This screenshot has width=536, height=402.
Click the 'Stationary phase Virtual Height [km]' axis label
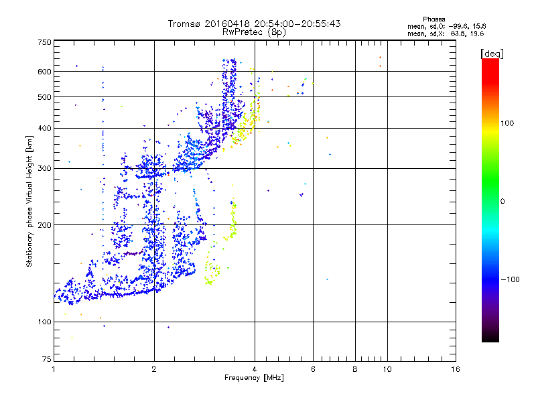click(29, 202)
